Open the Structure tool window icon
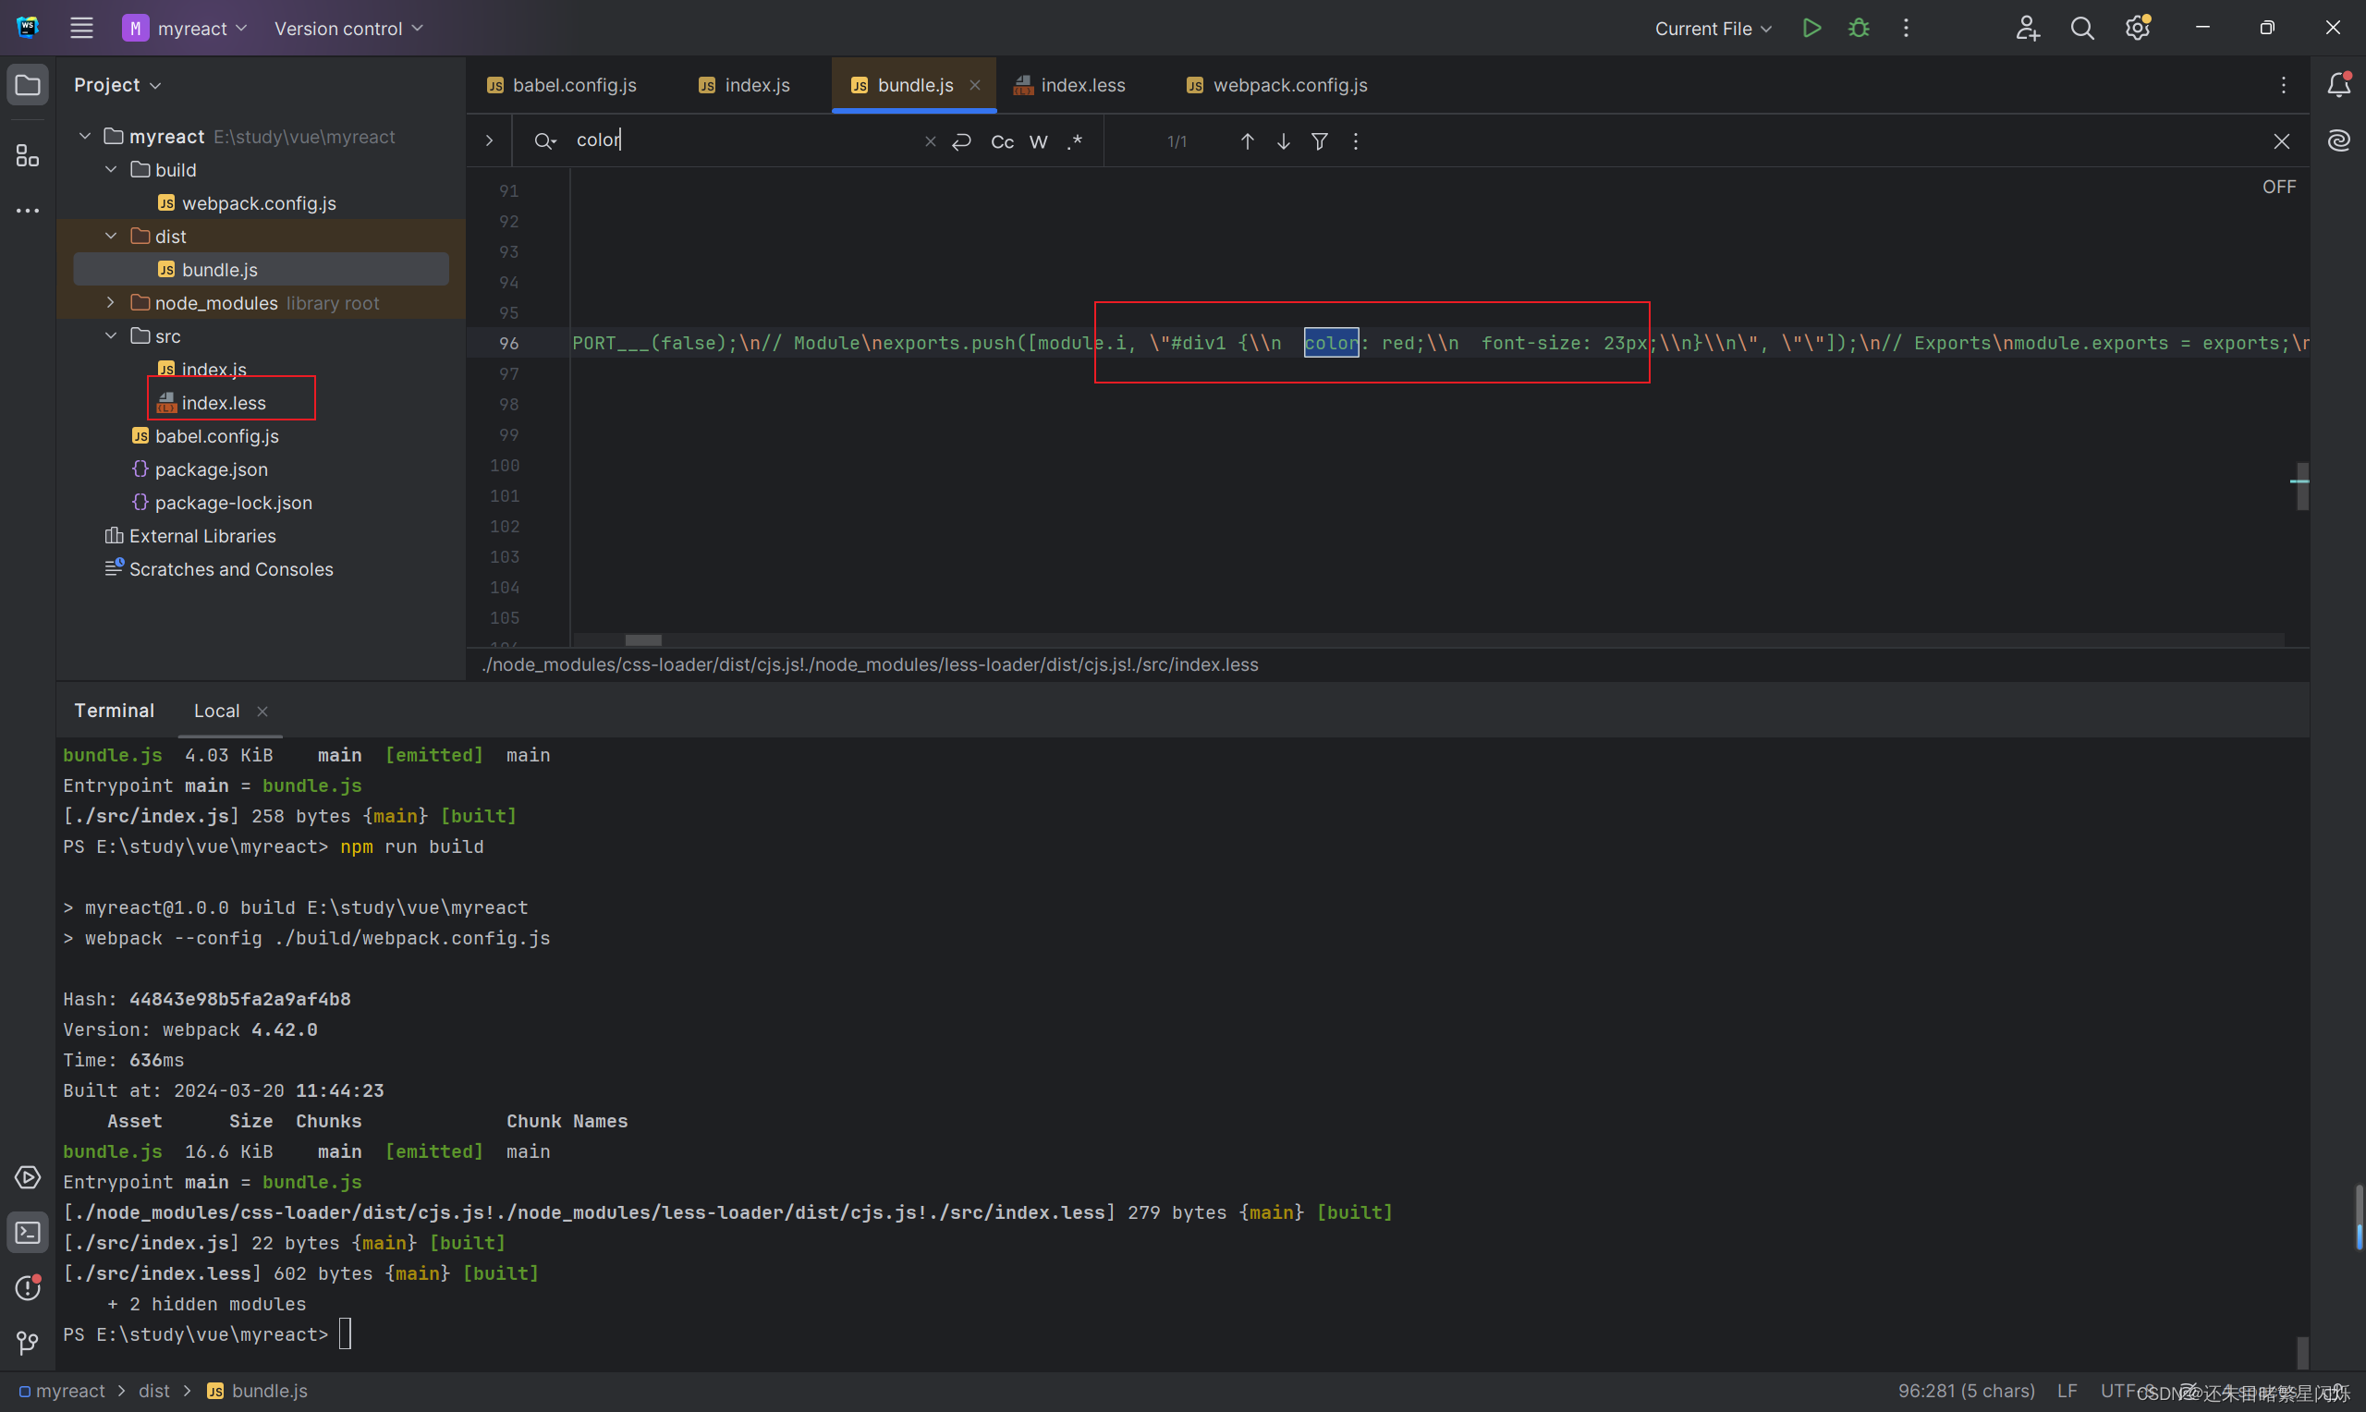2366x1412 pixels. click(28, 155)
